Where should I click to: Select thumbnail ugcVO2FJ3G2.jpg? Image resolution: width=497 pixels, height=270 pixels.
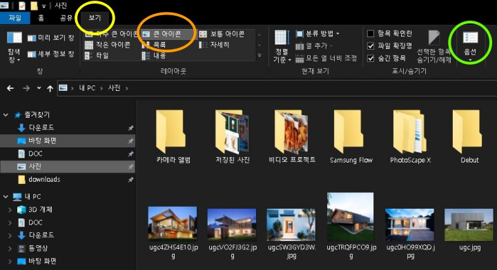(x=232, y=224)
